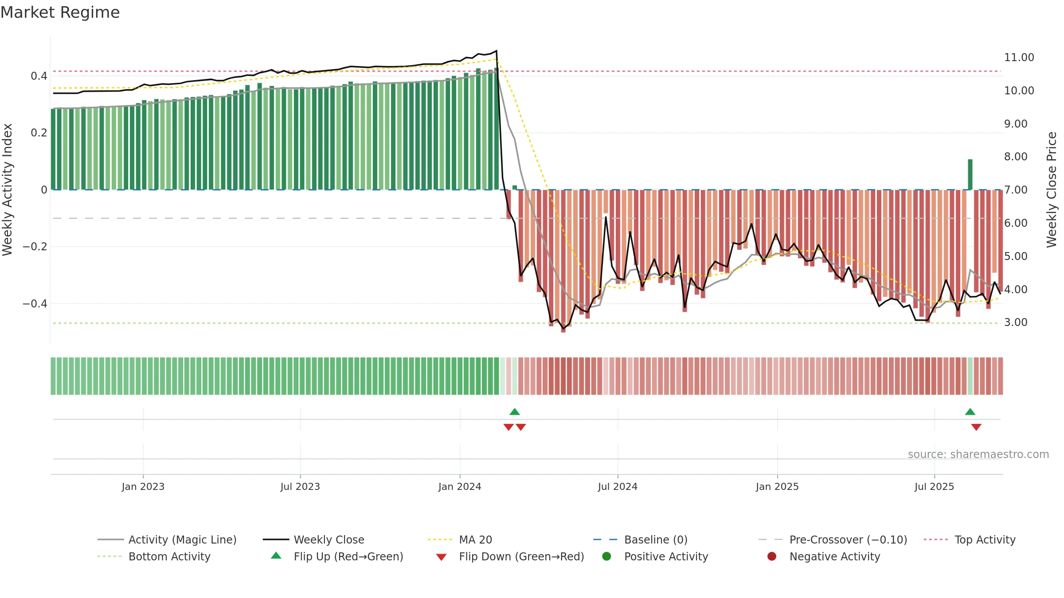The height and width of the screenshot is (598, 1064).
Task: Click the 7.00 price axis label
Action: click(1016, 190)
